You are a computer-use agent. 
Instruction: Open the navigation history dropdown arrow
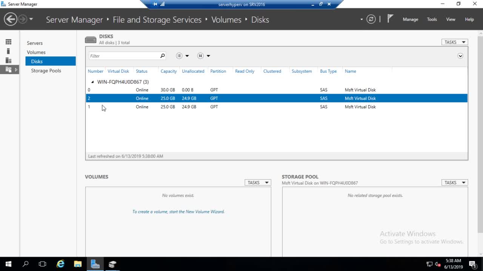pos(31,19)
